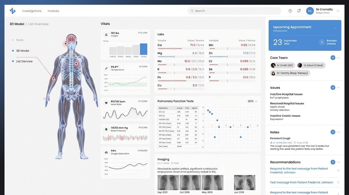
Task: Open Recommendations more options menu
Action: (x=338, y=162)
